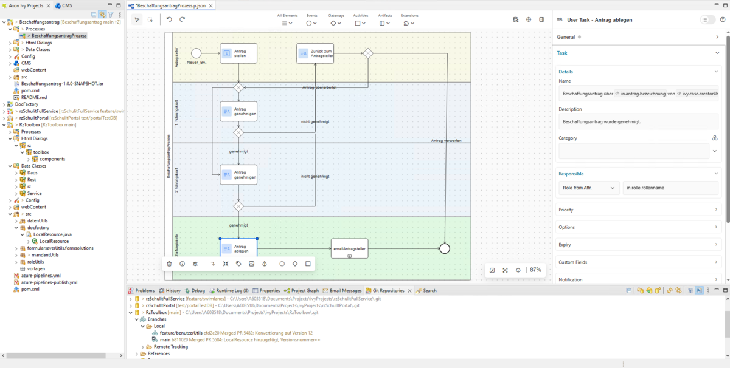
Task: Click the Link with Editor icon in project tree
Action: (102, 14)
